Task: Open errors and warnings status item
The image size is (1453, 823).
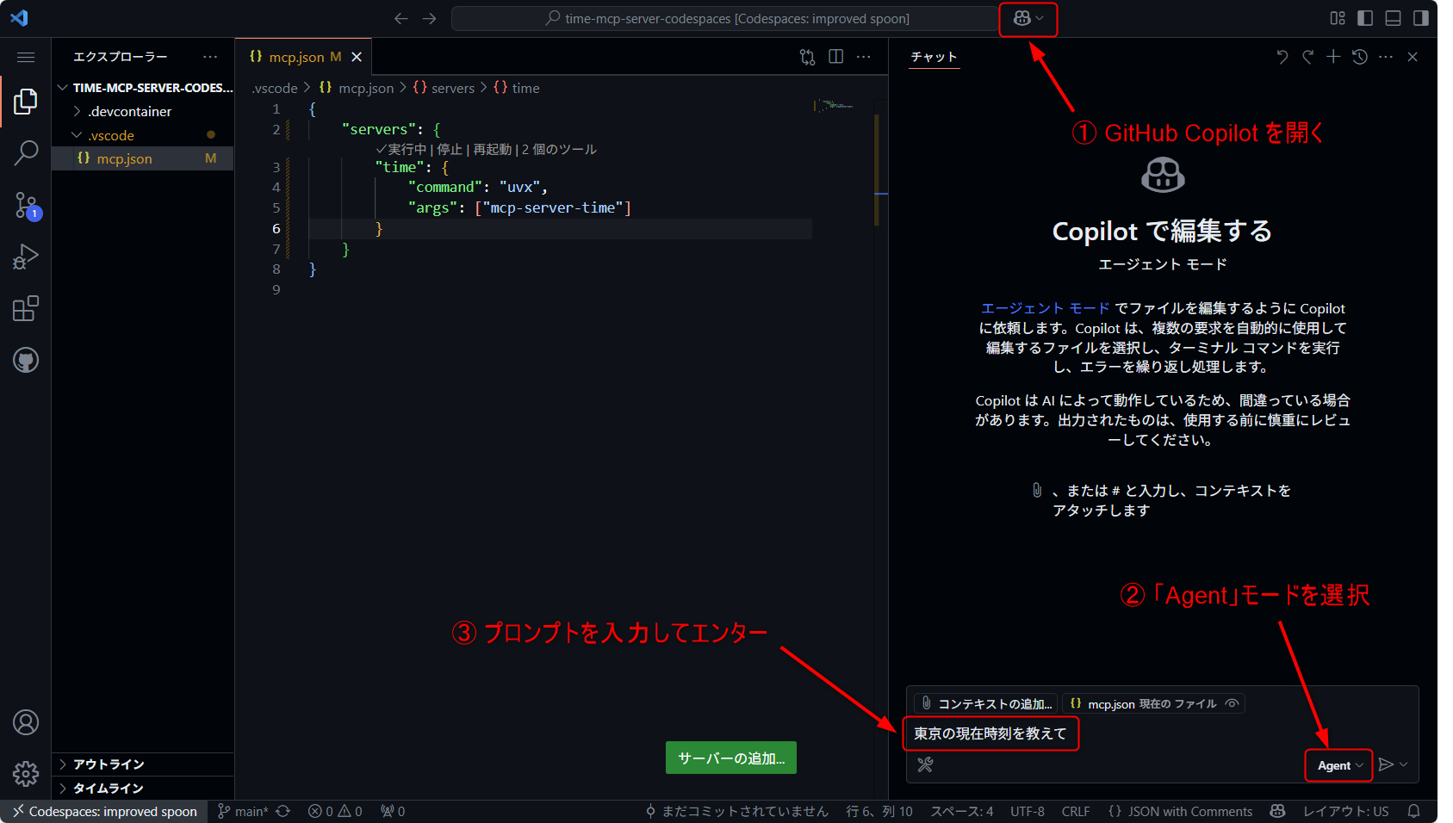Action: [x=335, y=811]
